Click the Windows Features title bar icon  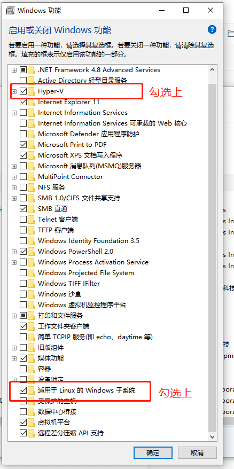tap(11, 11)
